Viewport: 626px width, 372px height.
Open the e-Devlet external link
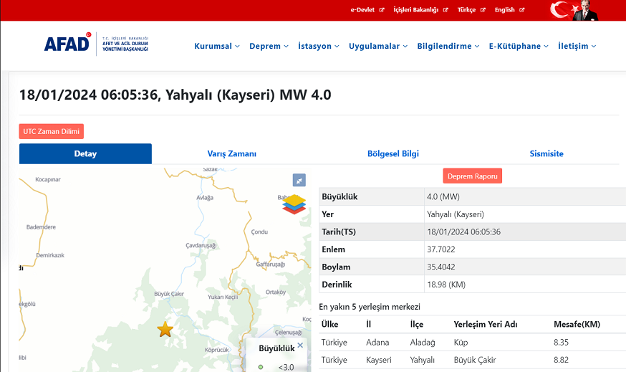(x=367, y=10)
